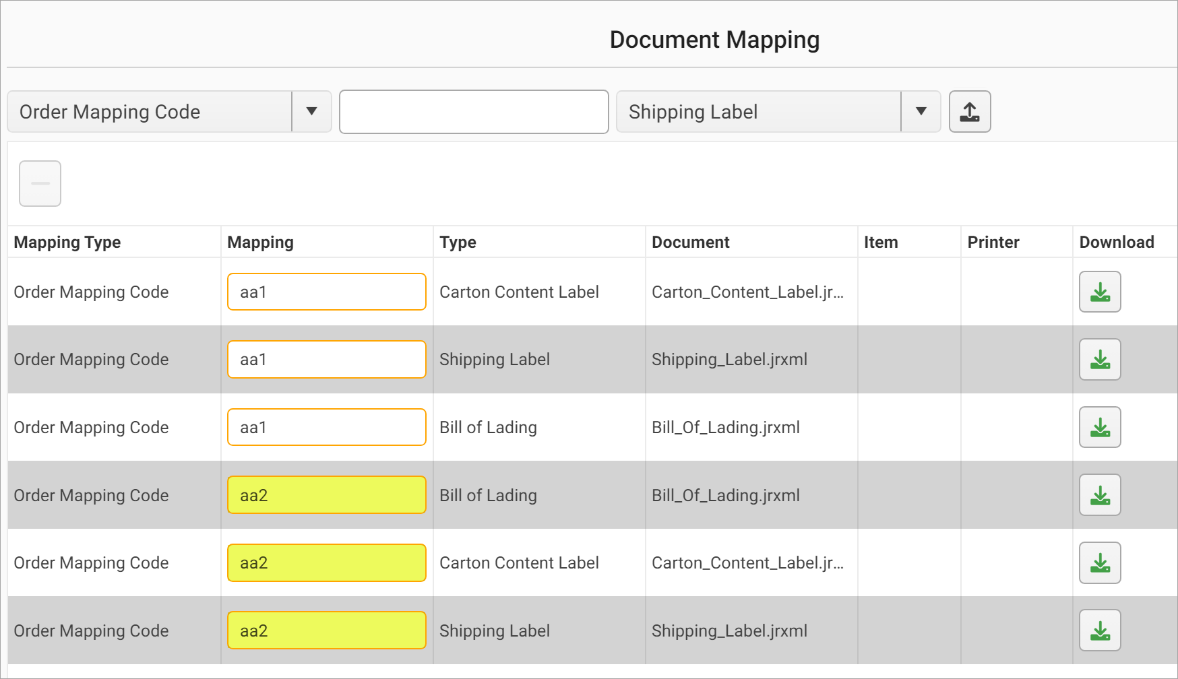The image size is (1178, 679).
Task: Download the Carton_Content_Label.jrxml in first row
Action: tap(1100, 292)
